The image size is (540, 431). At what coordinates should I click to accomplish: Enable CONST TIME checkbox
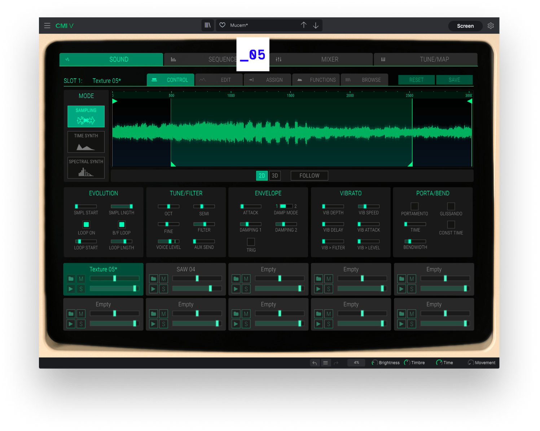(x=451, y=225)
